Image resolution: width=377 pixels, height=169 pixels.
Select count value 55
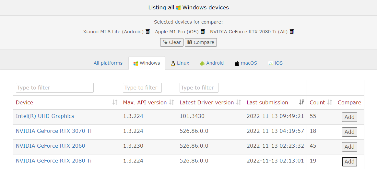click(313, 116)
